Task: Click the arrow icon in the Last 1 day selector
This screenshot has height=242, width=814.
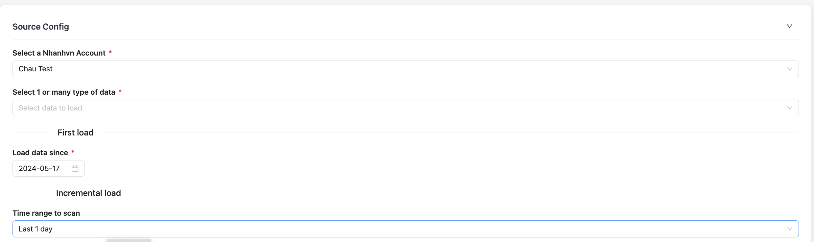Action: [790, 229]
